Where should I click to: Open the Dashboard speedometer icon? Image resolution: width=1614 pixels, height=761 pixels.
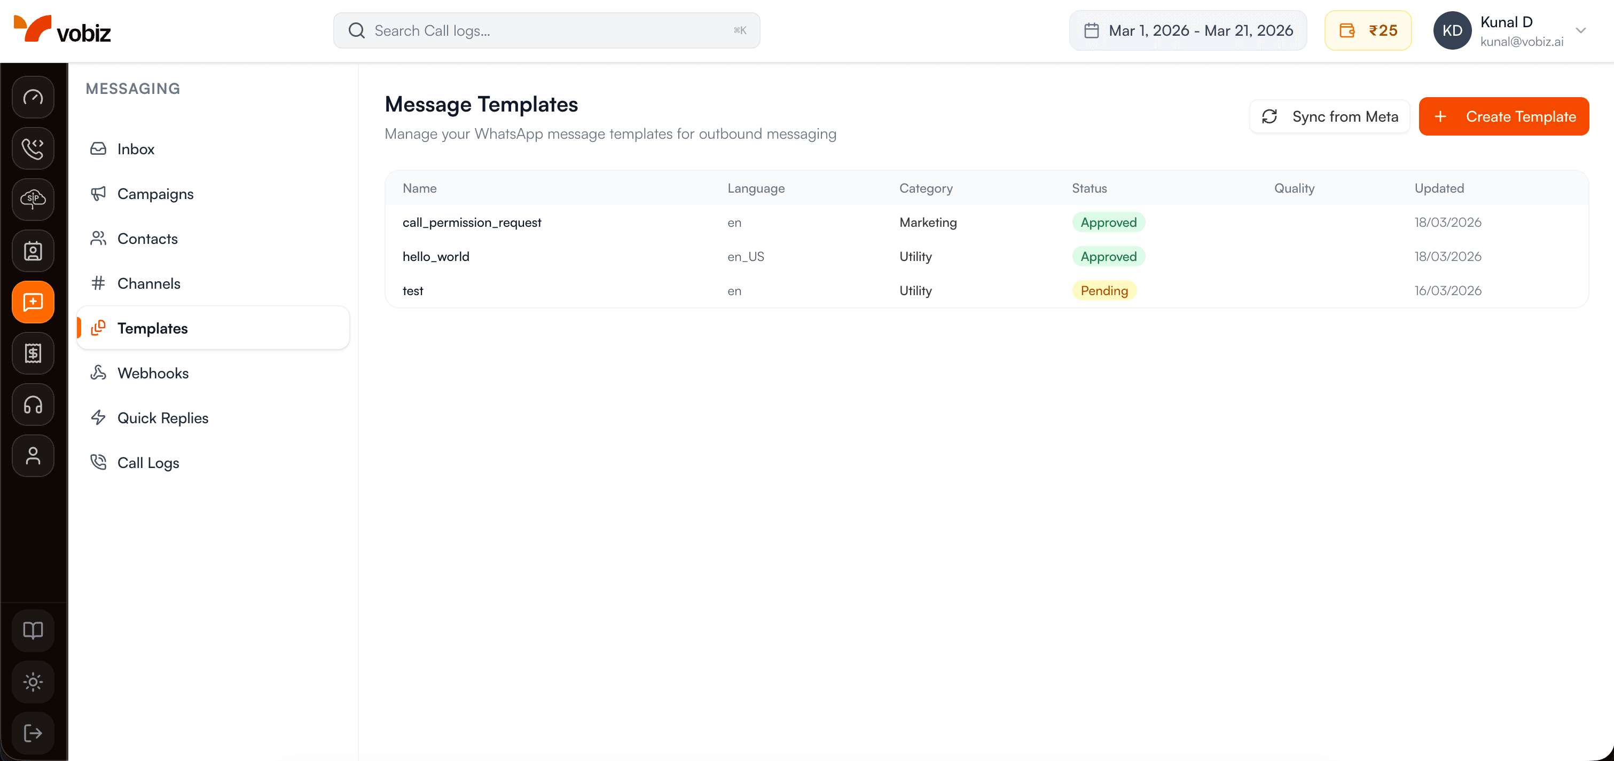33,97
